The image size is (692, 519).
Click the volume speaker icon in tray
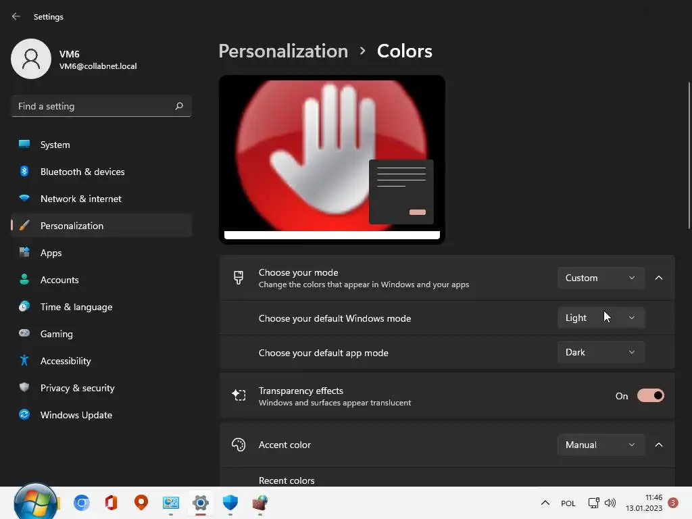point(610,503)
